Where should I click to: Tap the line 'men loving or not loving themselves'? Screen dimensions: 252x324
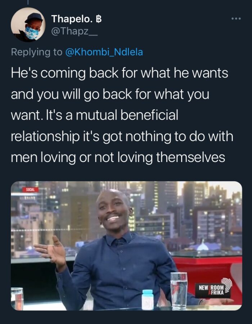[x=118, y=157]
